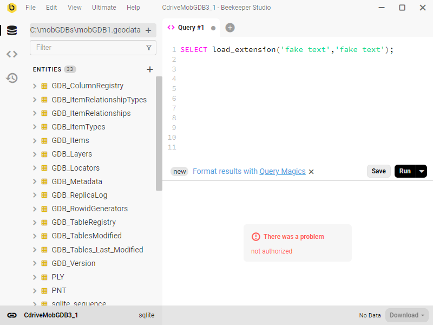Click the entities list scrollbar

(159, 133)
